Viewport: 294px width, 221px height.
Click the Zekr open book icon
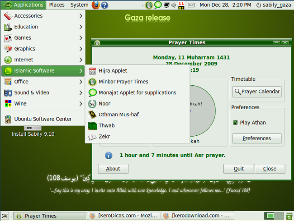[x=92, y=137]
